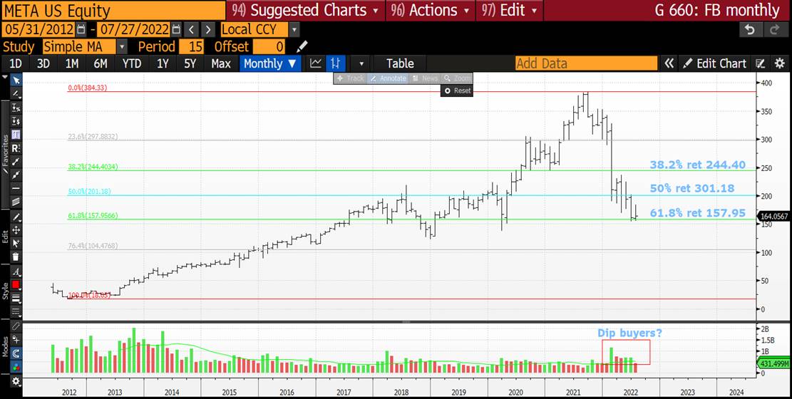Click the Annotate mode option

coord(387,78)
